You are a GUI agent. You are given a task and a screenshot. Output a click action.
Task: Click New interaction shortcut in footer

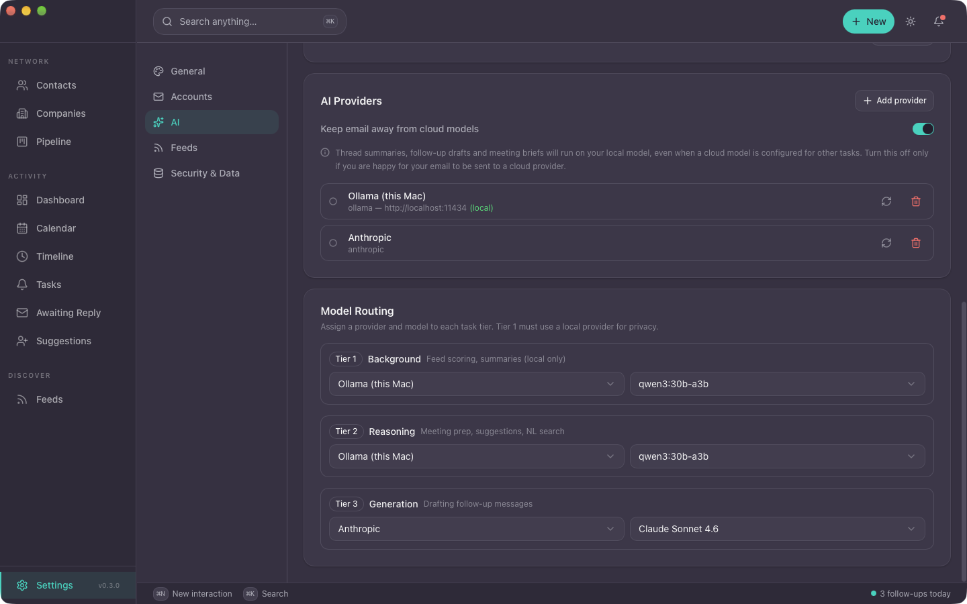pos(193,594)
